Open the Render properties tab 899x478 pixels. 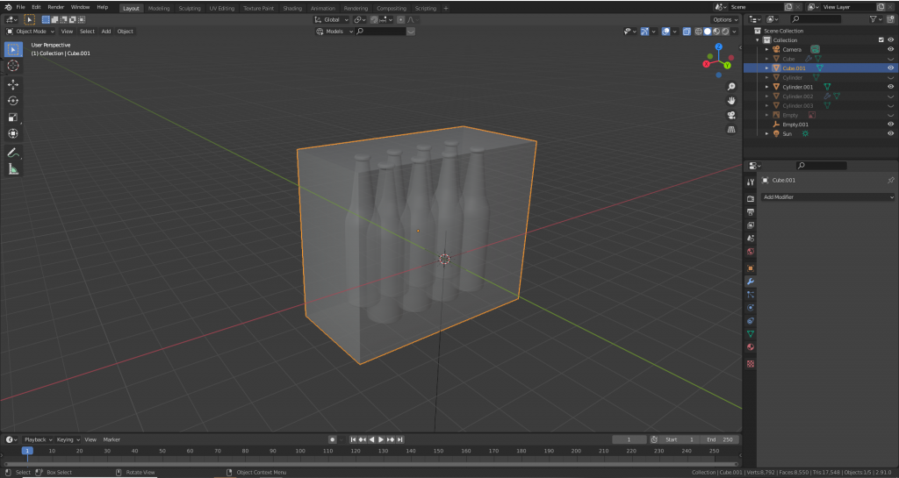click(x=751, y=198)
